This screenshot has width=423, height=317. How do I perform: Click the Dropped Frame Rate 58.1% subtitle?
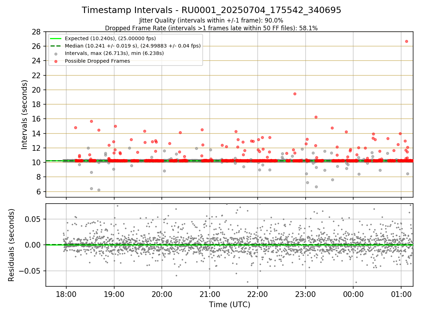pos(211,28)
